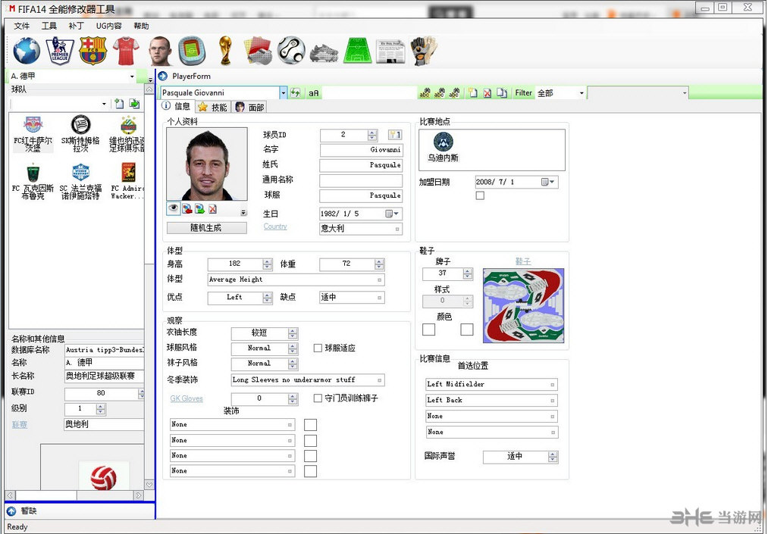Image resolution: width=768 pixels, height=534 pixels.
Task: Click the first white shoe color swatch
Action: (x=428, y=329)
